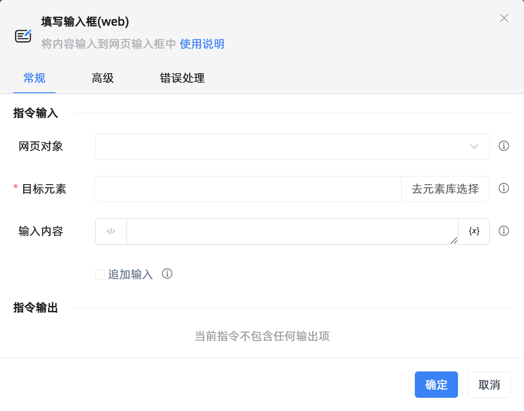Enable the 追加输入 checkbox

[x=100, y=274]
